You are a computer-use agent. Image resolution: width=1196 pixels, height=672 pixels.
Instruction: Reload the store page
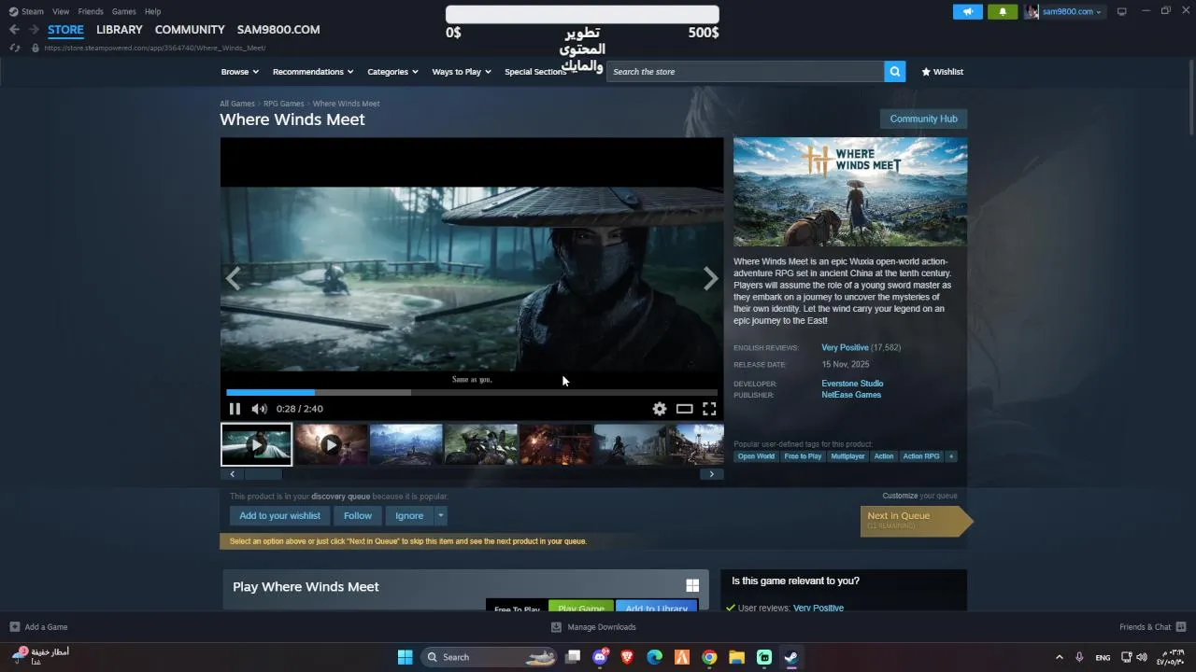click(14, 48)
